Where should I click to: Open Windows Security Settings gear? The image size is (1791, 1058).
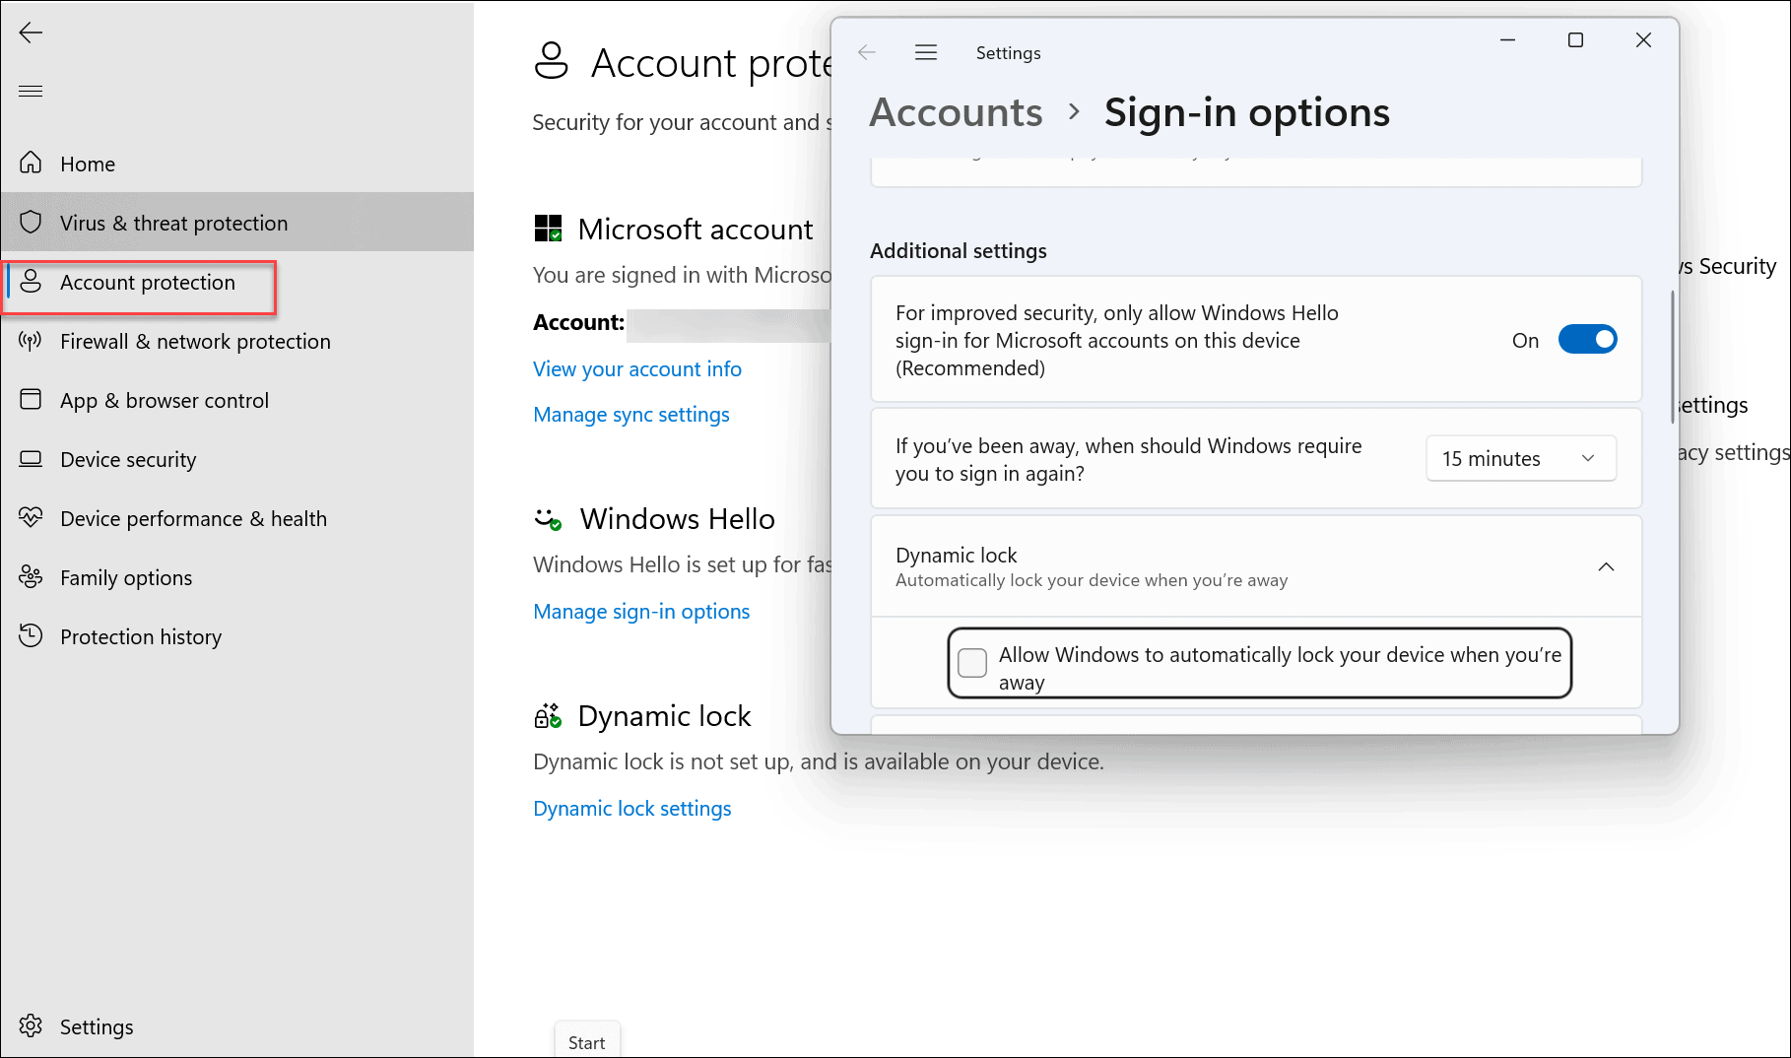click(x=96, y=1025)
